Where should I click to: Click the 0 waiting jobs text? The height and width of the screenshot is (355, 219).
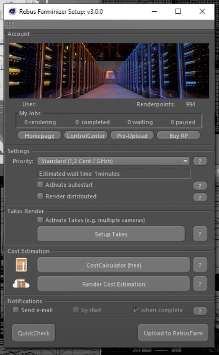(140, 122)
